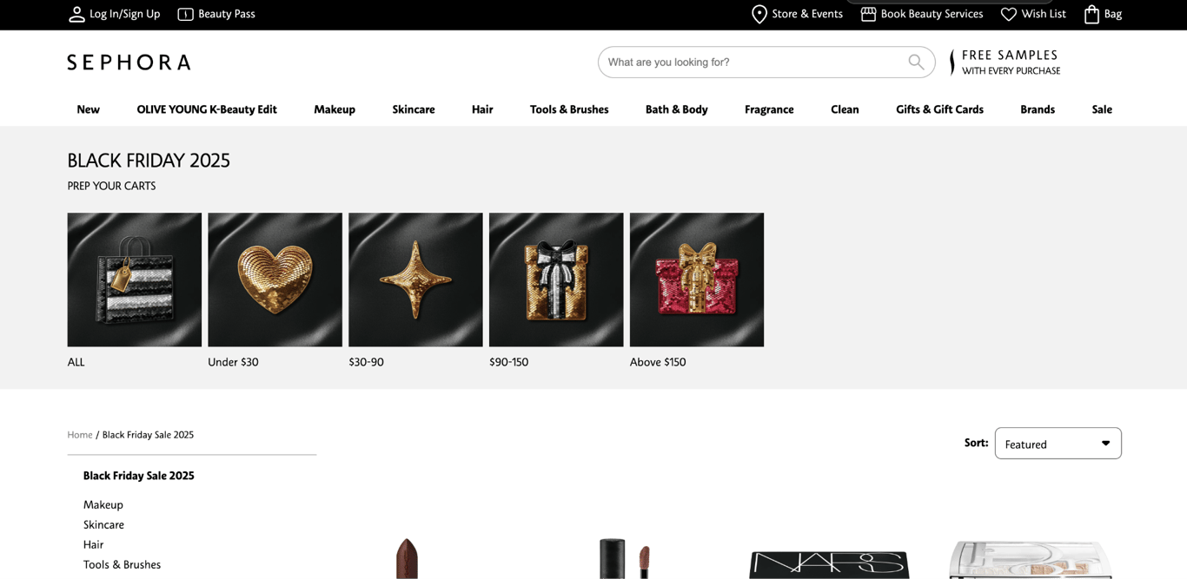Select the $30-90 gold star thumbnail
Viewport: 1187px width, 579px height.
click(x=415, y=280)
